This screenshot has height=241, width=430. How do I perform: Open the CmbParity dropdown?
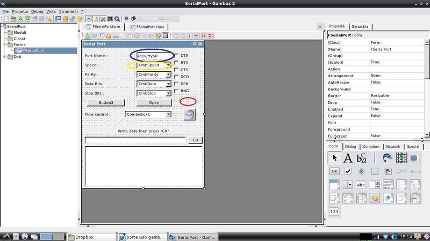pos(168,74)
